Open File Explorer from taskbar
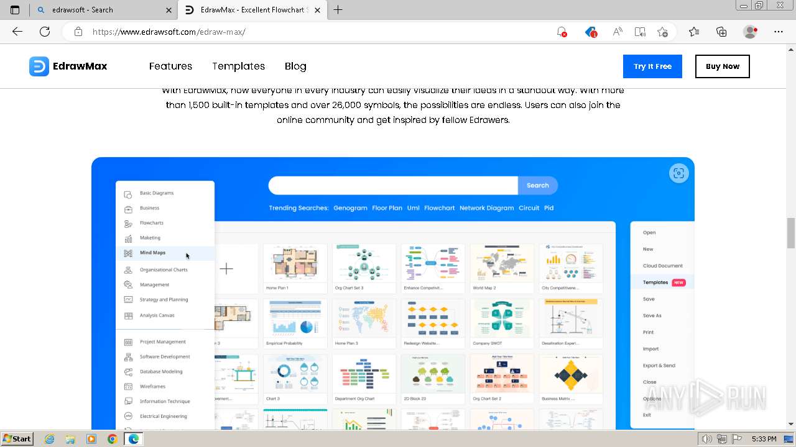Screen dimensions: 796x447 click(70, 439)
